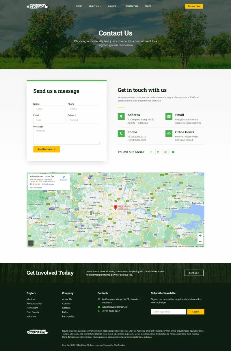Screen dimensions: 231x351
Task: Click the ecoraise logo in header
Action: pyautogui.click(x=38, y=6)
